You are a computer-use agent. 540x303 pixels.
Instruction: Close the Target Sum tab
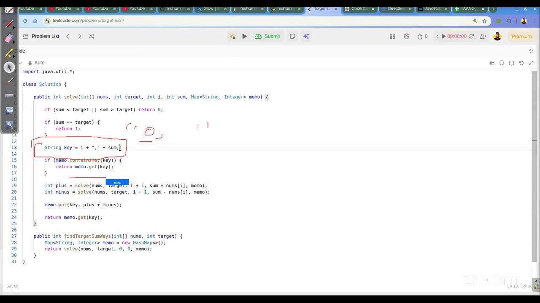(336, 9)
